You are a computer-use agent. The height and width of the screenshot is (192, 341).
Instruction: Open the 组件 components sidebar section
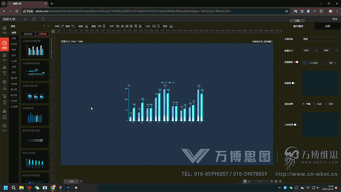[x=4, y=57]
